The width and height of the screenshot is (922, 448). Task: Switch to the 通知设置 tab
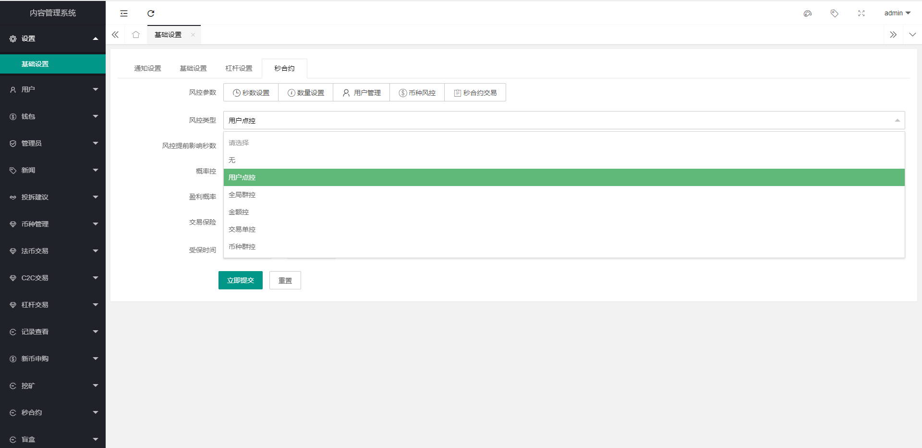point(147,68)
